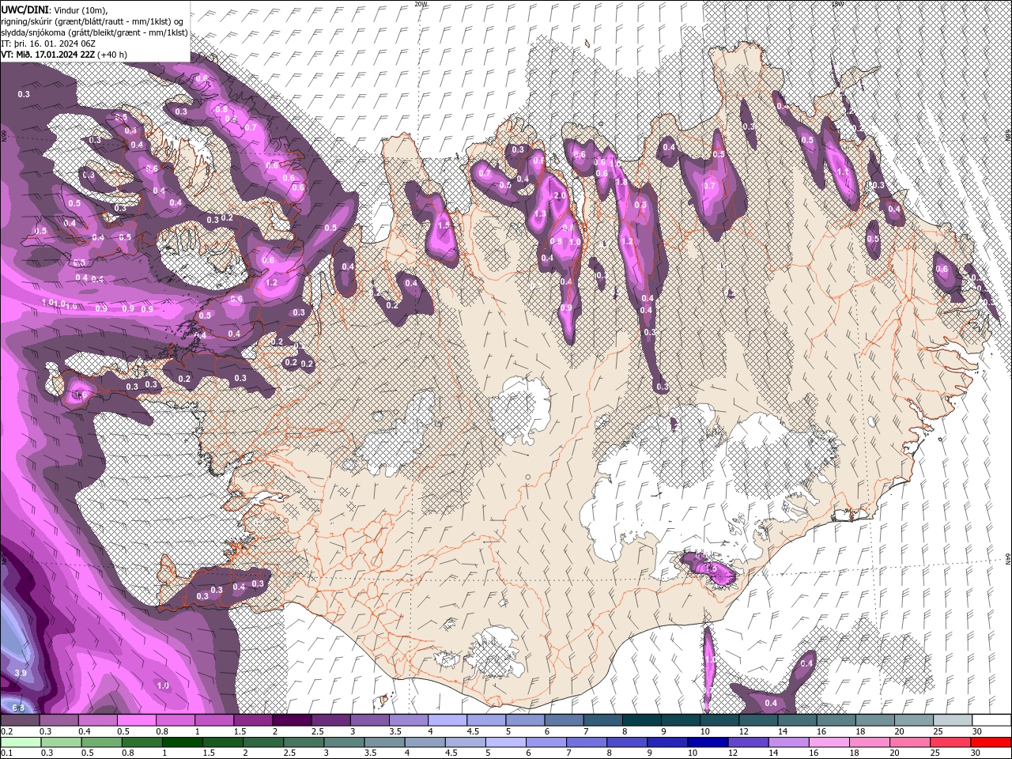The height and width of the screenshot is (759, 1012).
Task: Choose the orchid snow swatch between 1 and 1.5
Action: tap(214, 720)
